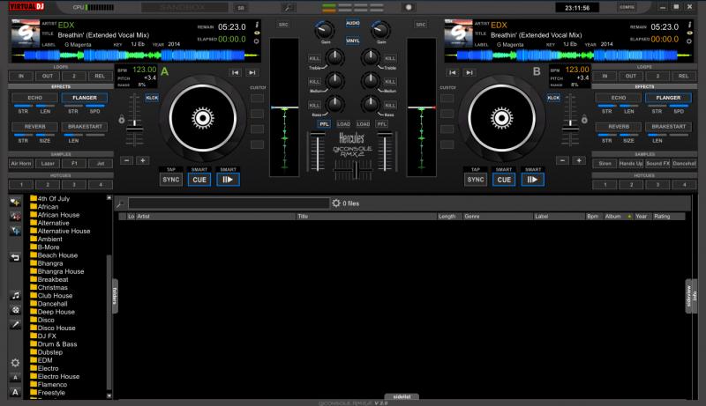Add favorite folder in browser sidebar
Image resolution: width=706 pixels, height=406 pixels.
pos(15,202)
